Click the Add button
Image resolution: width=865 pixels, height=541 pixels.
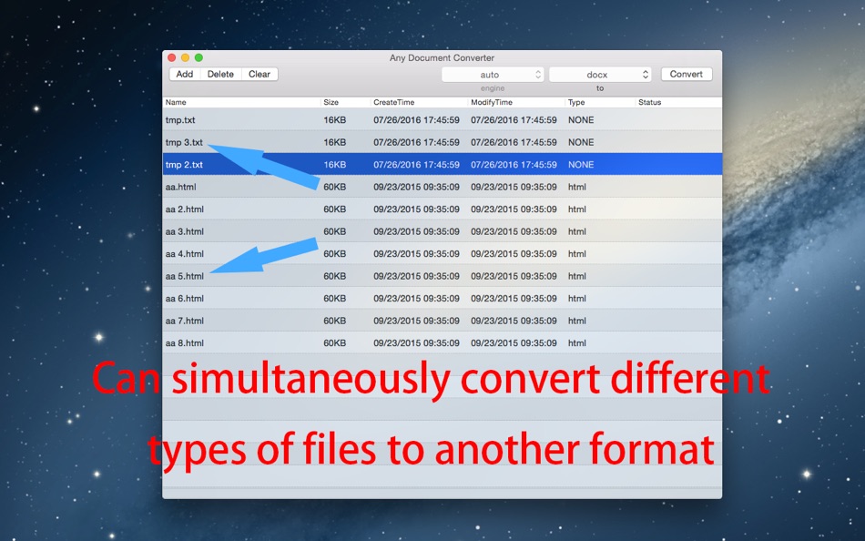tap(184, 74)
